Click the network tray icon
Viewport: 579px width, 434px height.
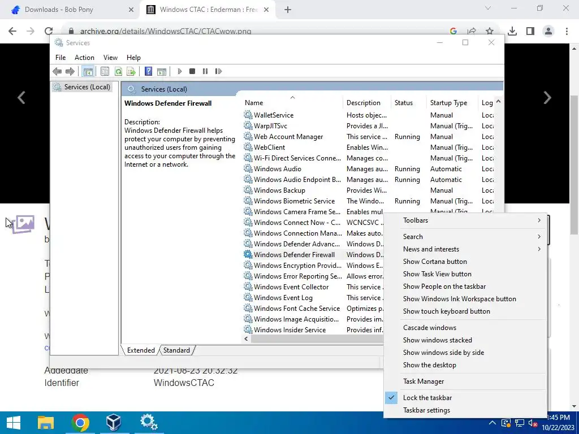coord(520,423)
